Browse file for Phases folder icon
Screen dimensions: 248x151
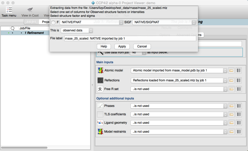tap(231, 106)
